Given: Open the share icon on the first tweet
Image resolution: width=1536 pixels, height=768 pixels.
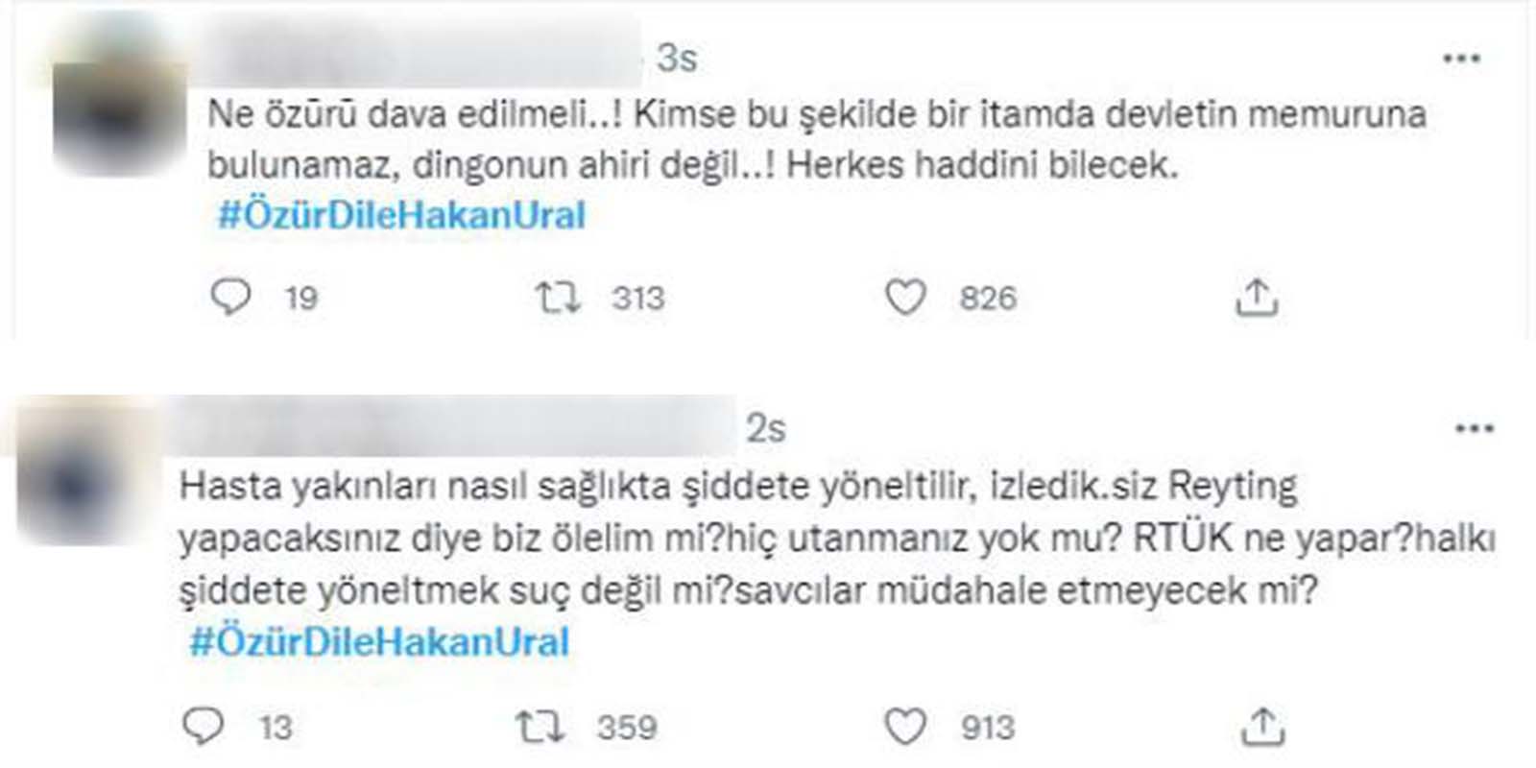Looking at the screenshot, I should [x=1255, y=299].
